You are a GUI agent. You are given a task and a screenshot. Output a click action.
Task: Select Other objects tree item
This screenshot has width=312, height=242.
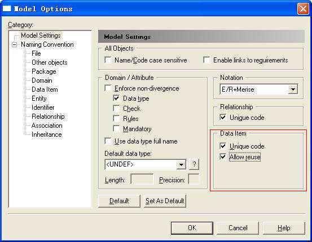click(50, 62)
